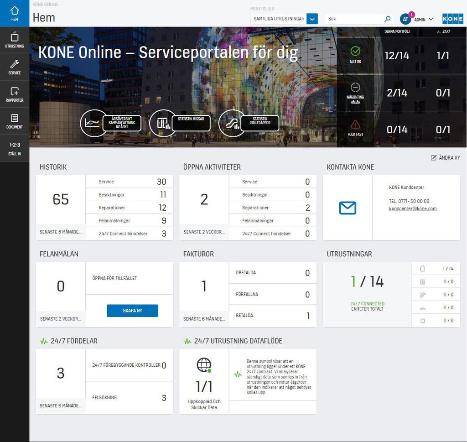
Task: Open the AT user avatar
Action: coord(405,19)
